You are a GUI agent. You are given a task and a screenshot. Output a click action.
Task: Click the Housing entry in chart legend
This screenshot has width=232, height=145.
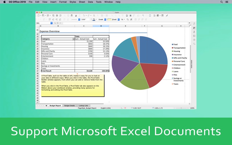coord(176,51)
